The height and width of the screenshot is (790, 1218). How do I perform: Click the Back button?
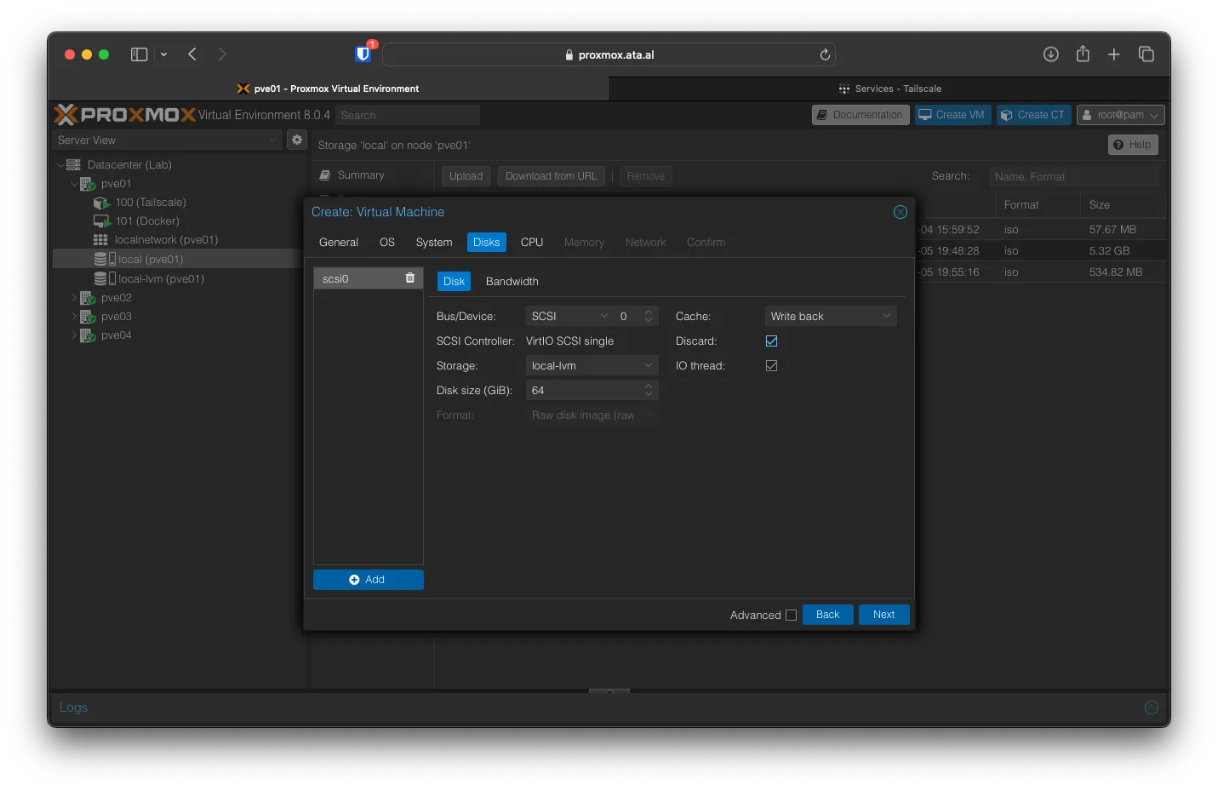point(828,615)
